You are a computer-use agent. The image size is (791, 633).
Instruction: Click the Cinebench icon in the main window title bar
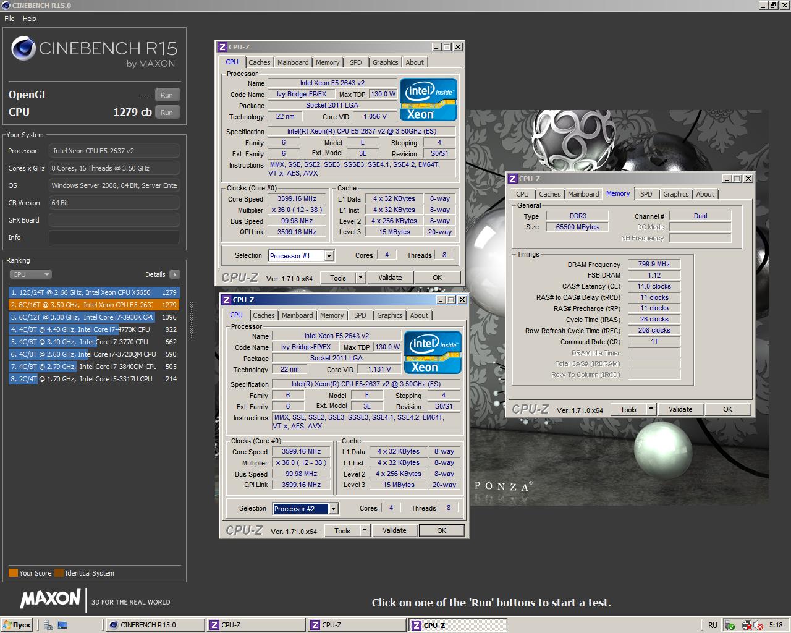[6, 6]
